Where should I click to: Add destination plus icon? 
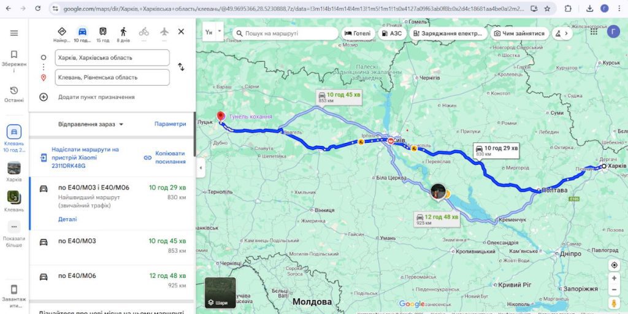point(44,97)
